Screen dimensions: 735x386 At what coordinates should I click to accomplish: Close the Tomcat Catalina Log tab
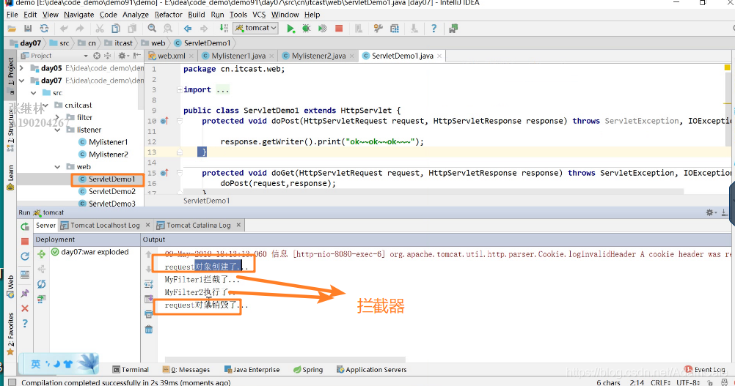pyautogui.click(x=238, y=225)
